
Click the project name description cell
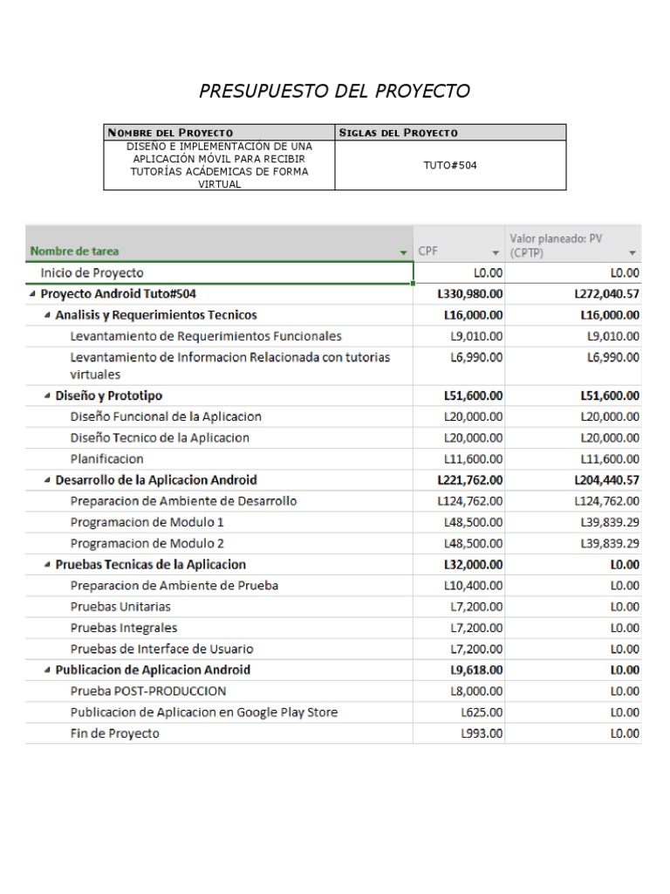click(219, 165)
